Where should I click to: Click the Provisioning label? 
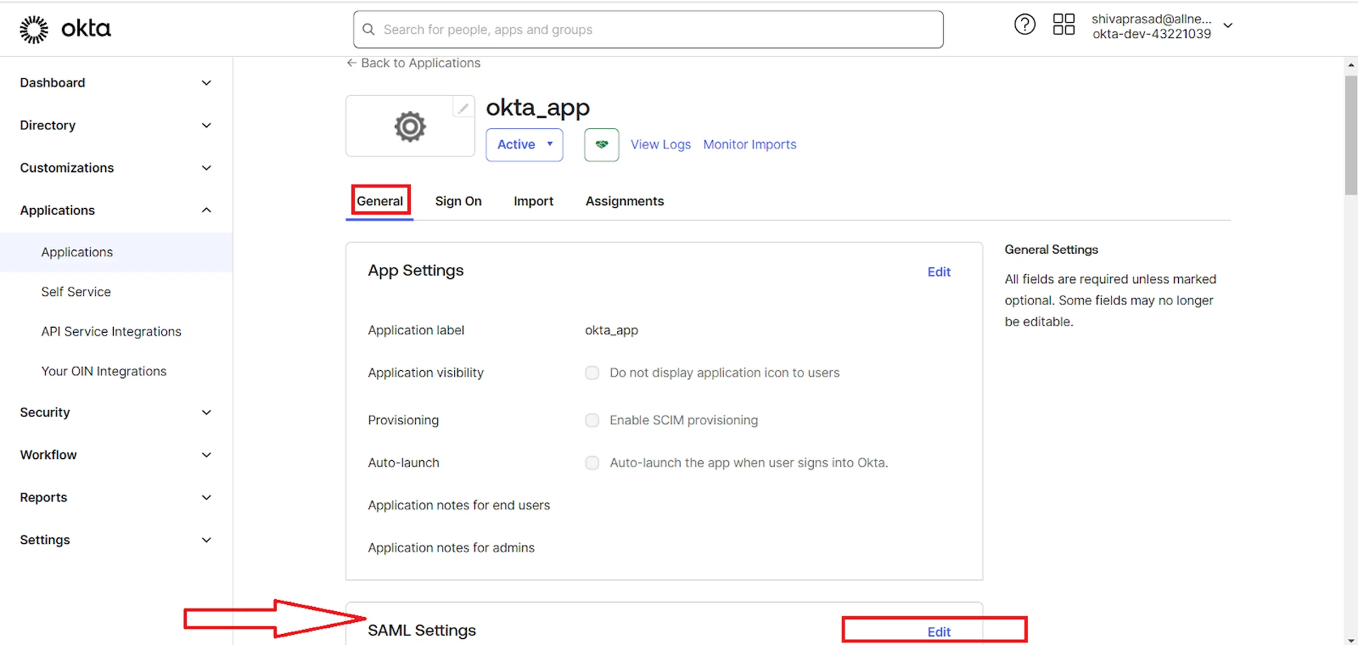pos(403,420)
